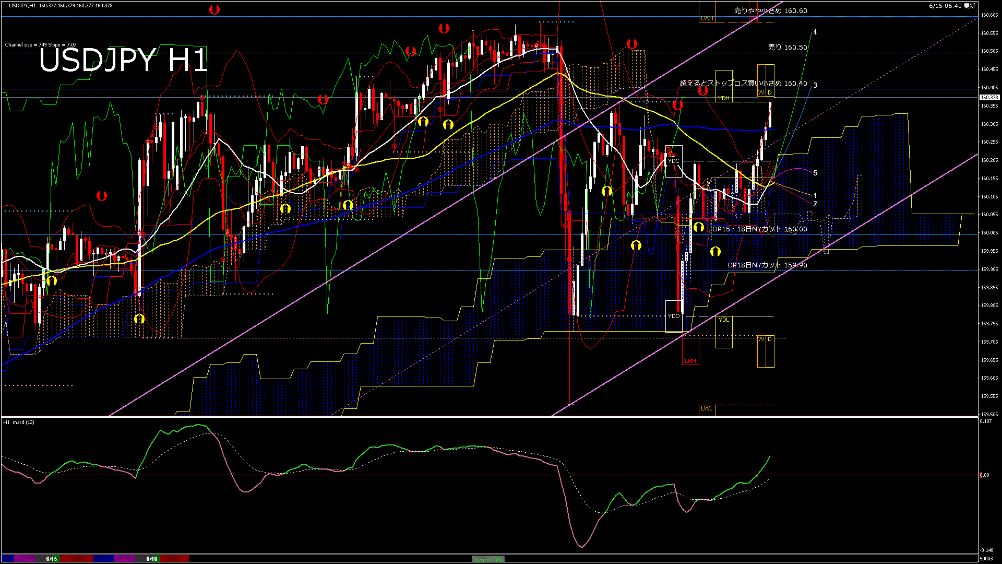Click the 160.505 price axis label
The image size is (1002, 564).
click(989, 51)
